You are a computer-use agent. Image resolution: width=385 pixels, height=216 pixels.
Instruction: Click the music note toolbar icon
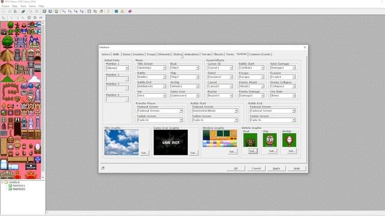[101, 11]
